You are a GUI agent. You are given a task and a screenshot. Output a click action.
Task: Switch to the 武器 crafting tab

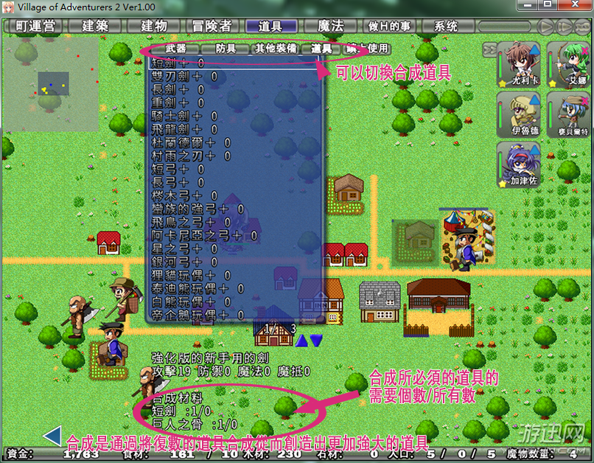point(175,49)
